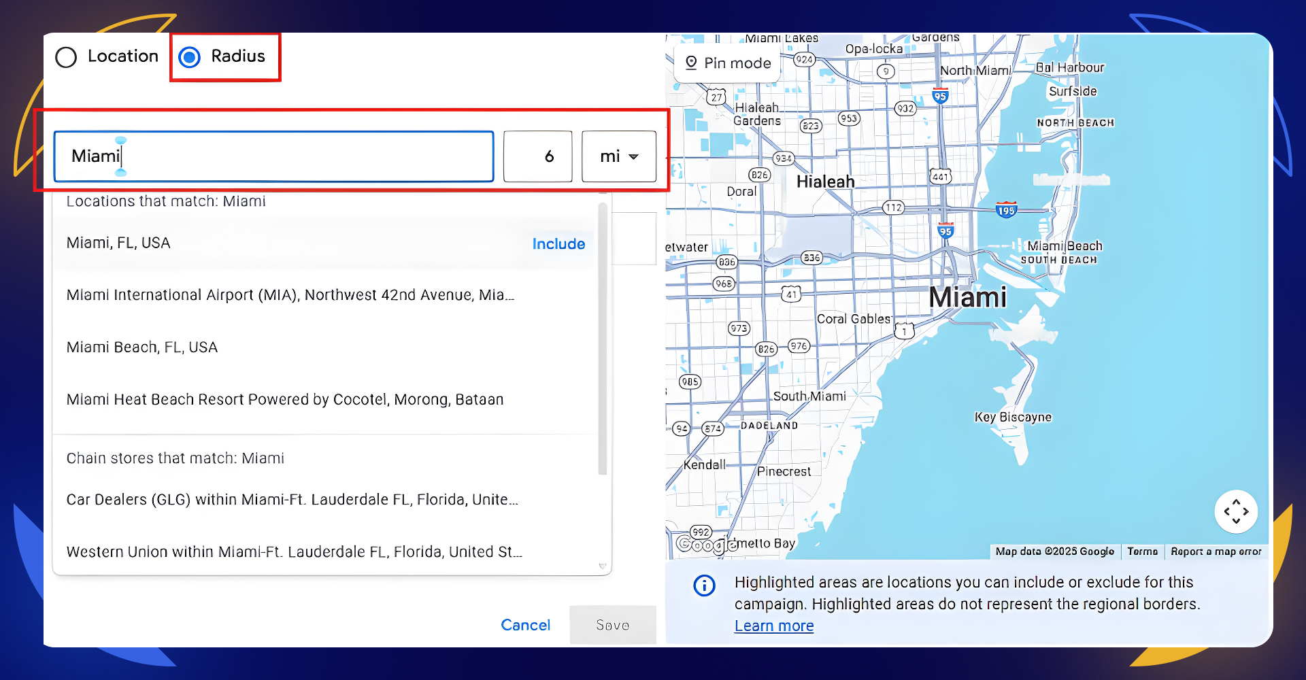Select the Radius radio button
The height and width of the screenshot is (680, 1306).
click(188, 57)
